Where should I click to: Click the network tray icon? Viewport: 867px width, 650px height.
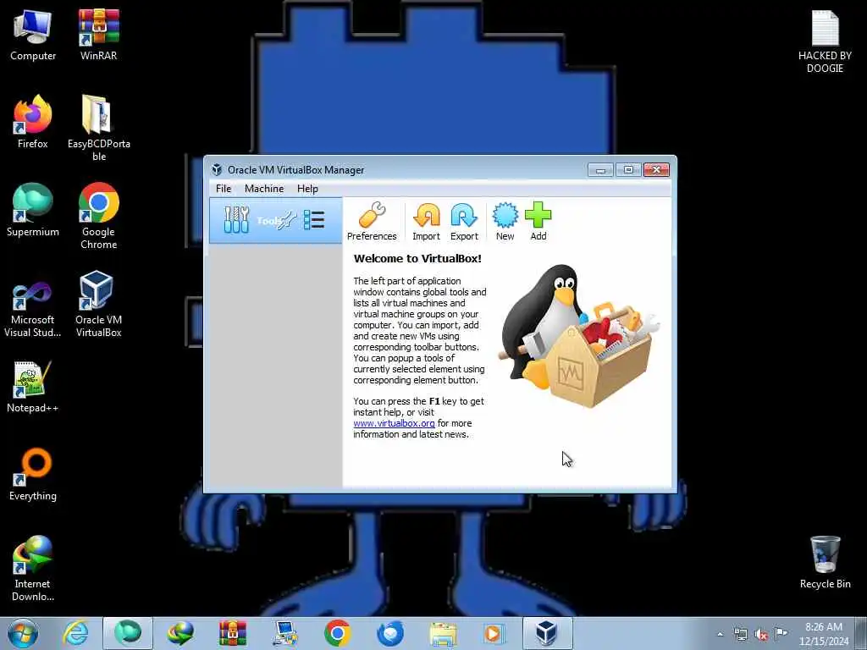pos(740,634)
